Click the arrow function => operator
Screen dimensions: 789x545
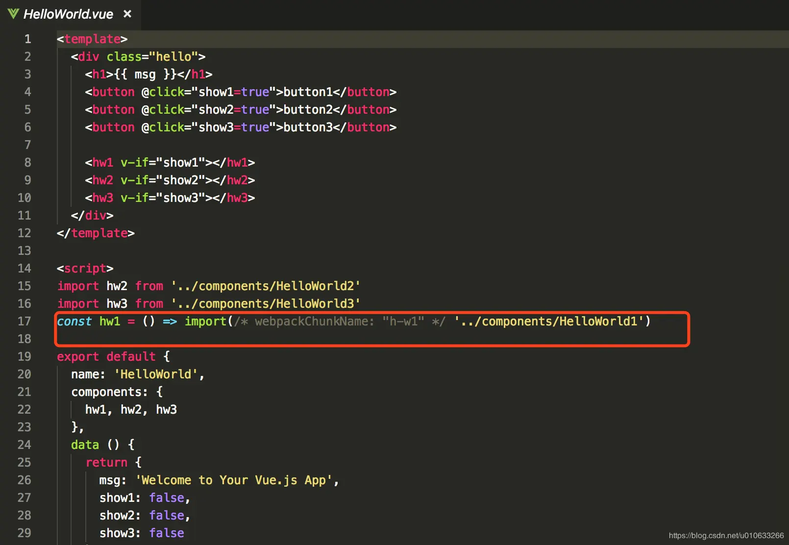(170, 322)
